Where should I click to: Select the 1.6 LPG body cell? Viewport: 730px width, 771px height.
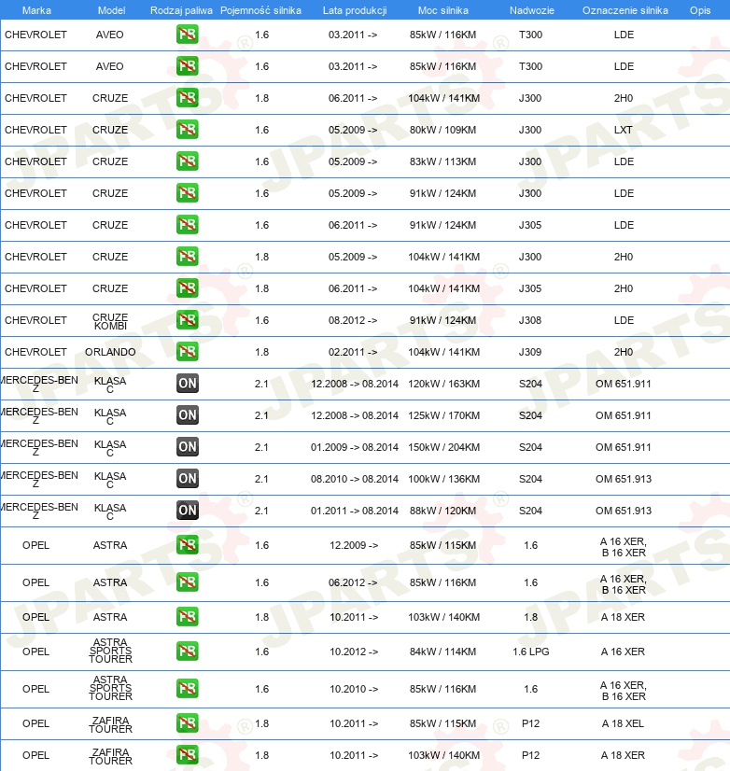(x=531, y=652)
